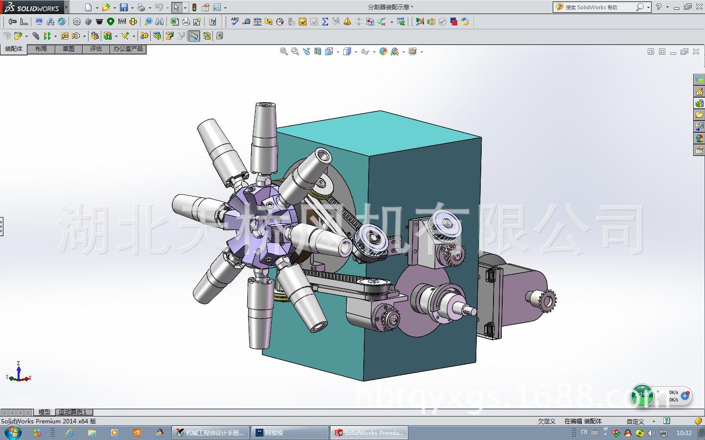Image resolution: width=705 pixels, height=440 pixels.
Task: Click the volume speaker icon in system tray
Action: point(651,433)
